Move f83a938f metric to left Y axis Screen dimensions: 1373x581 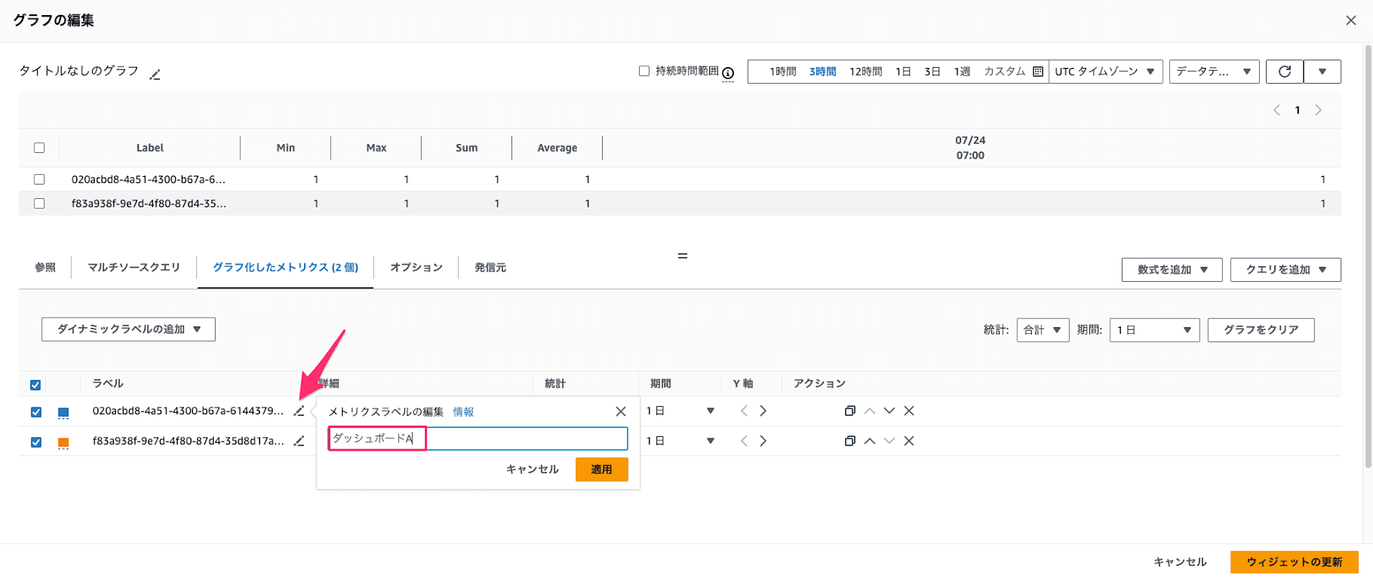[744, 441]
